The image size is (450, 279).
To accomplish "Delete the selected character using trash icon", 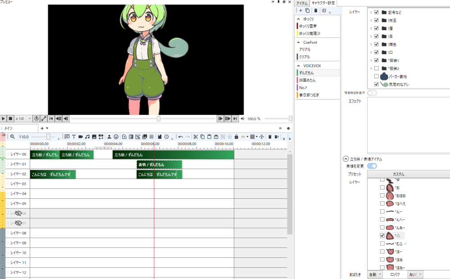I will point(316,11).
